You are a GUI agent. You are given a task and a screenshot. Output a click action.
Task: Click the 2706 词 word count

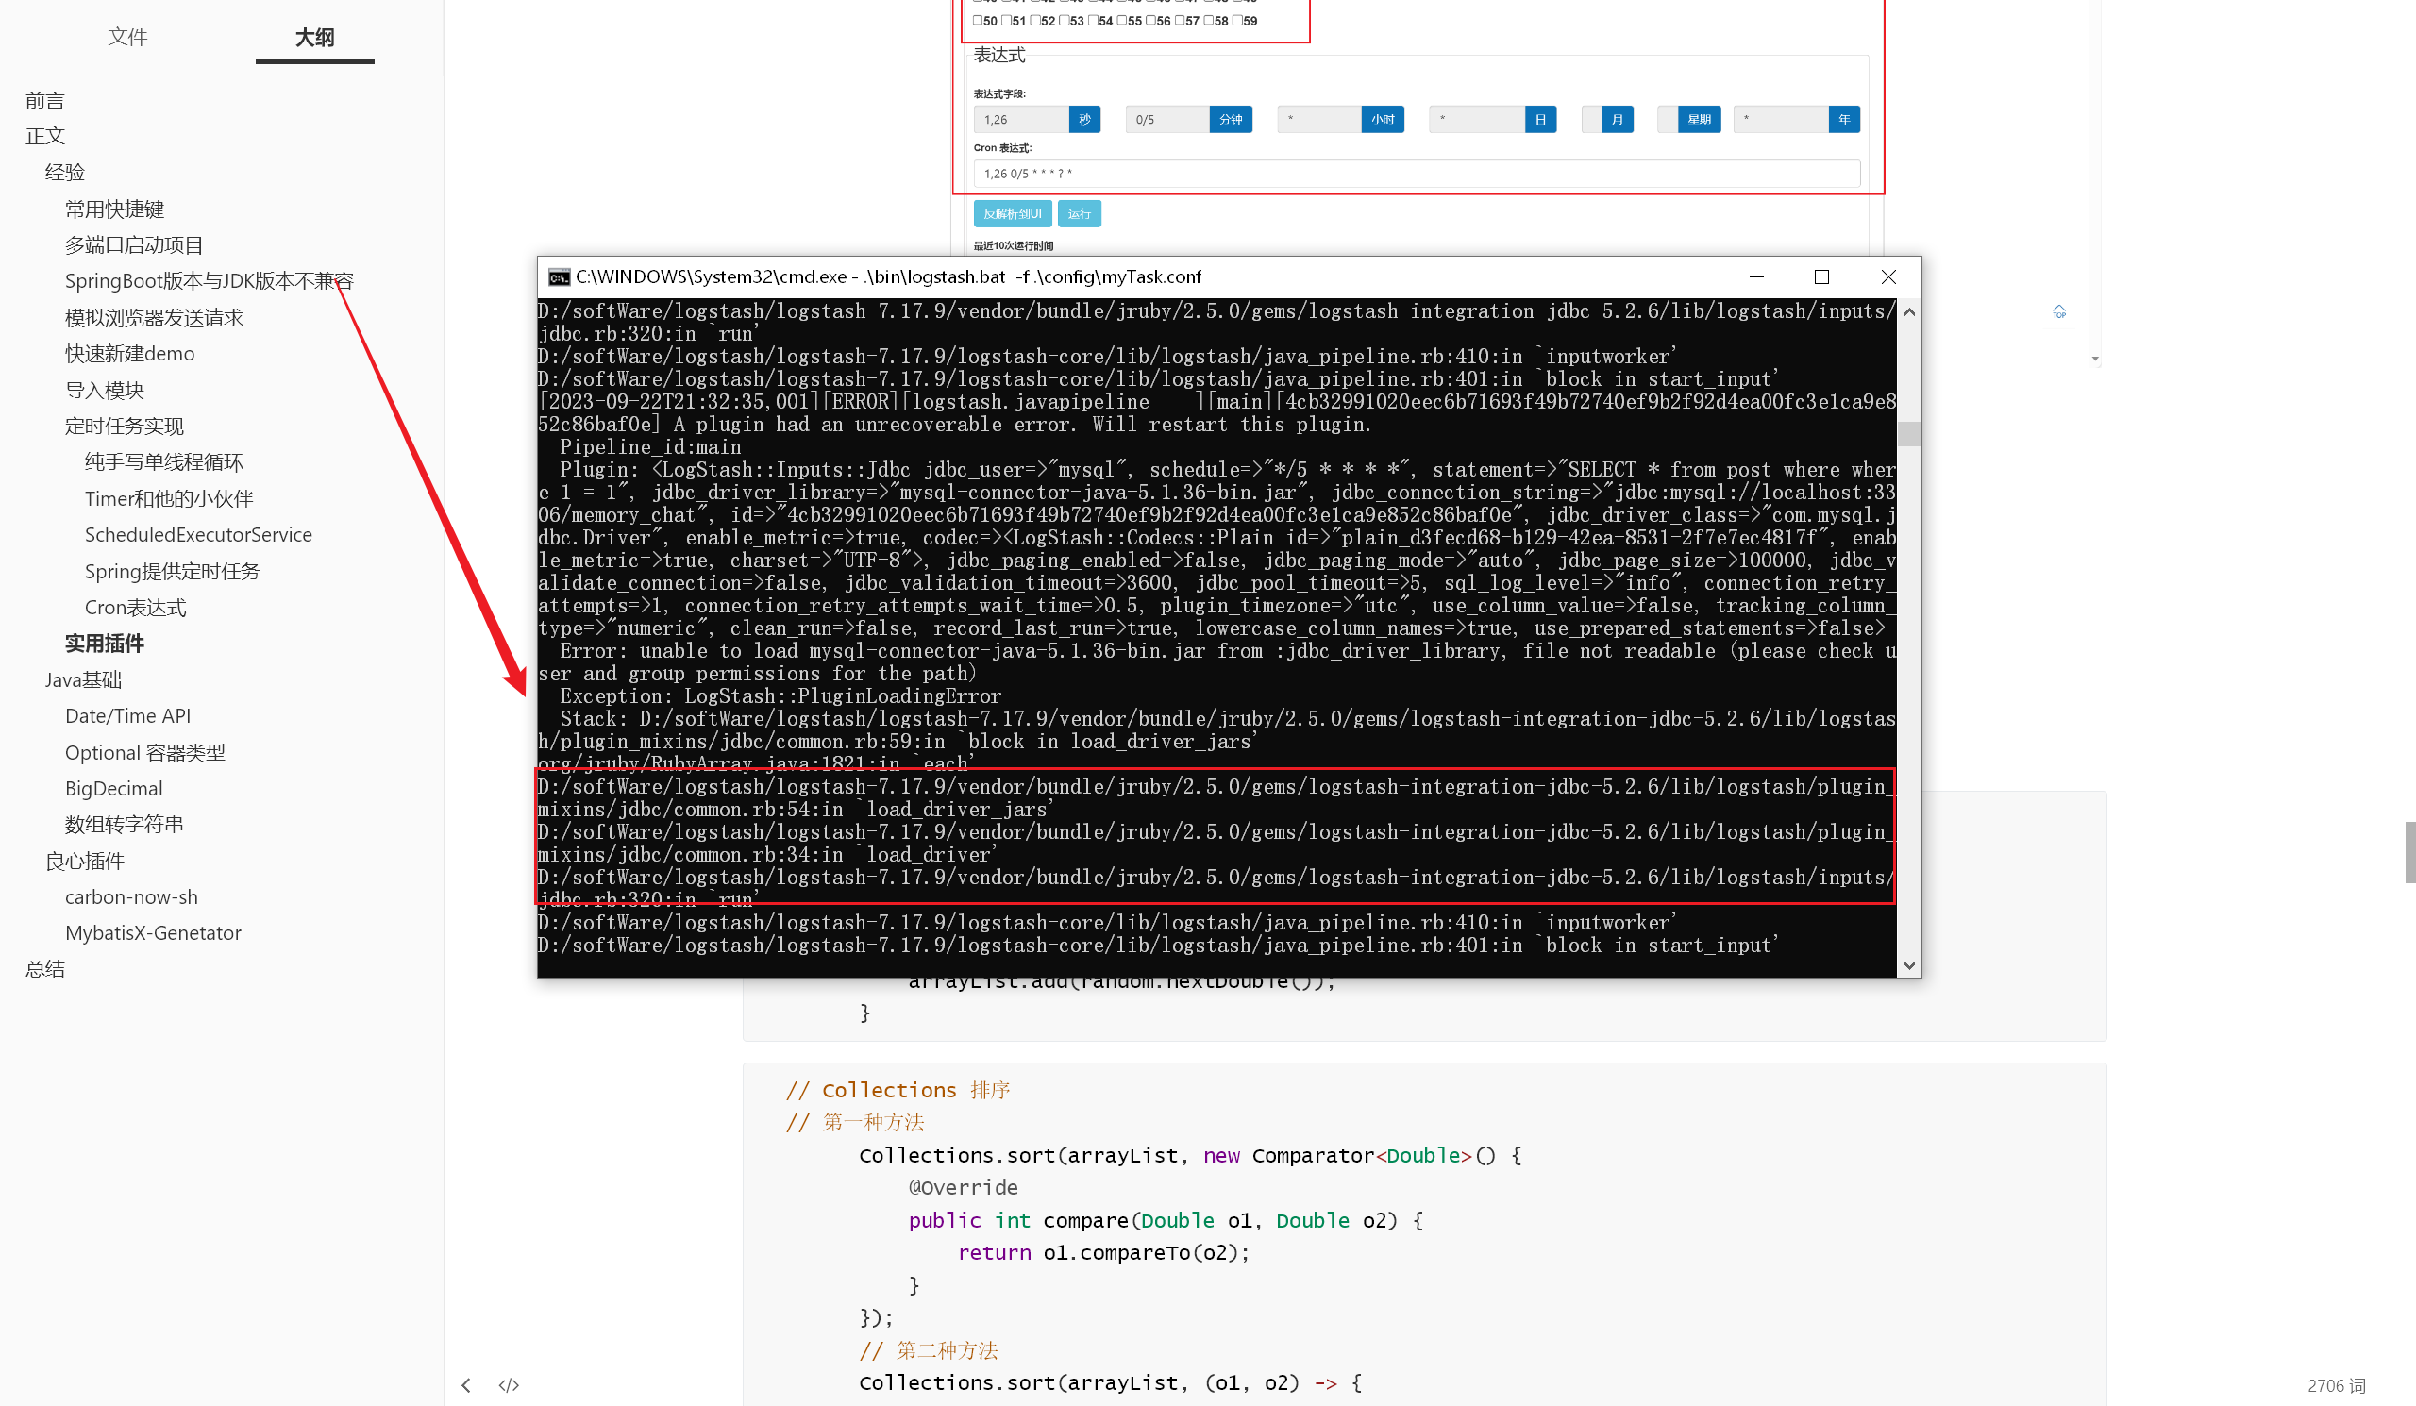(2337, 1386)
